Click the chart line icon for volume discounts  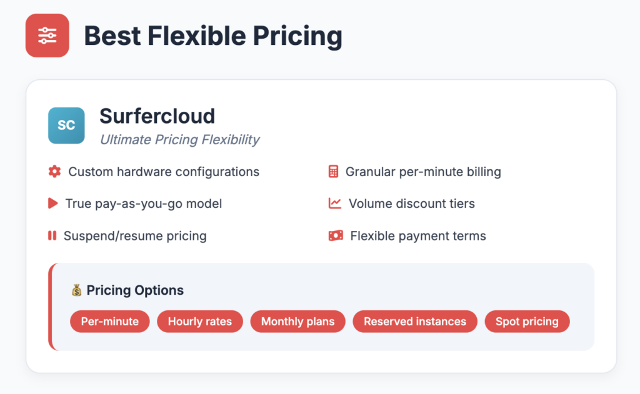coord(335,203)
